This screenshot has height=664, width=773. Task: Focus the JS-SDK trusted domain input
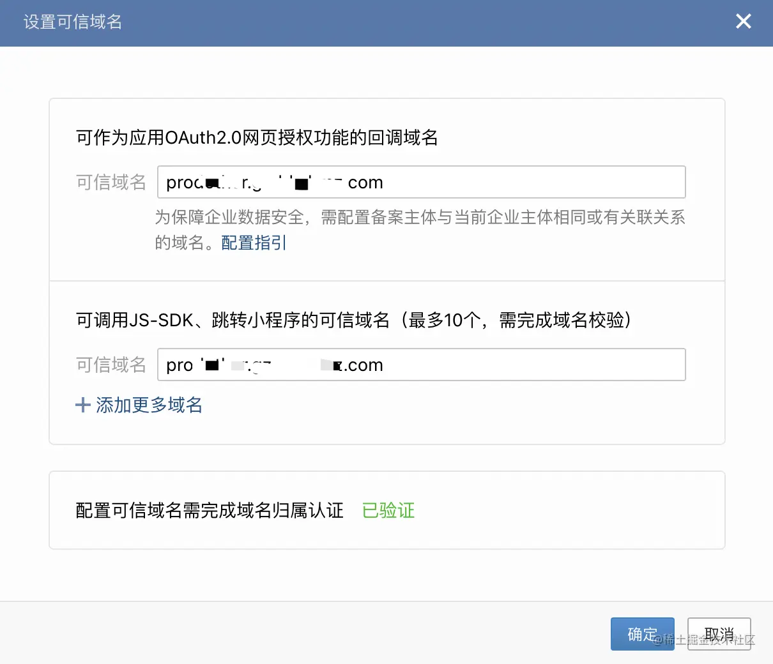[511, 365]
